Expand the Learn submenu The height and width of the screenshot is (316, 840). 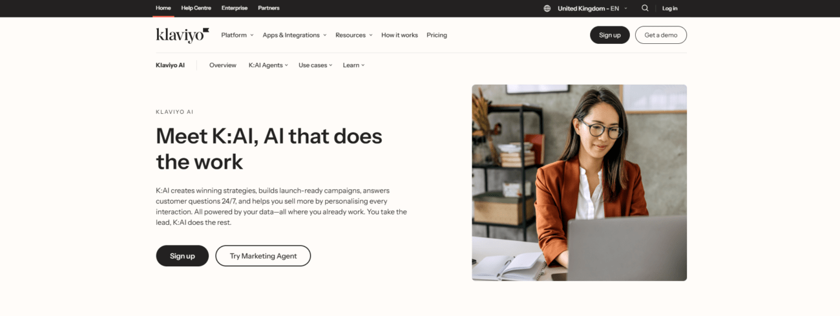[x=353, y=65]
